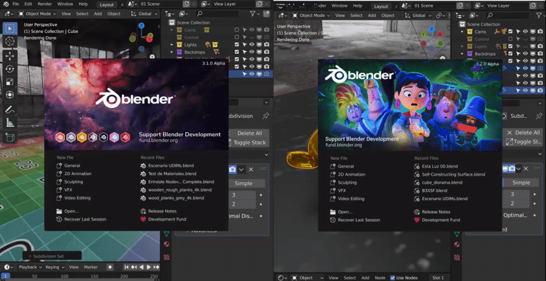Click the heart Development Fund icon in 3.1.0 splash

(x=143, y=219)
